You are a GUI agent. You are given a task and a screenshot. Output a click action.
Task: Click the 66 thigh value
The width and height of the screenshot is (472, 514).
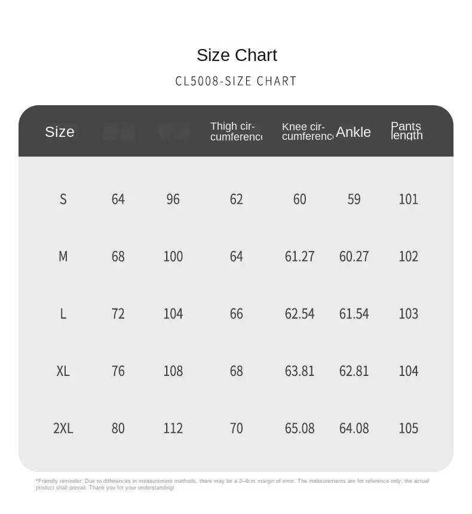(x=237, y=314)
